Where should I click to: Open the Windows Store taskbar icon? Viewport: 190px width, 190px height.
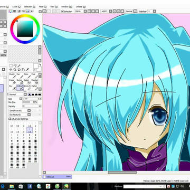(21, 186)
